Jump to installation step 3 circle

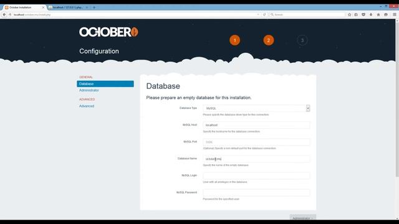tap(302, 40)
